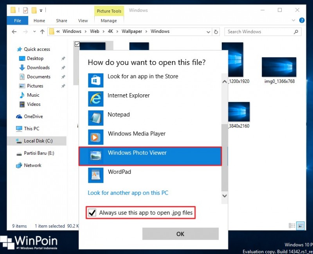
Task: Click the New folder quick access icon
Action: (34, 10)
